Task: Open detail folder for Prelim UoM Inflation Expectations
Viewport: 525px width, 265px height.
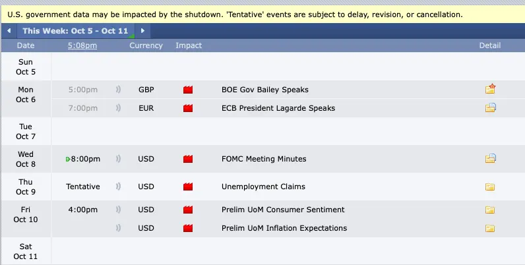Action: click(x=490, y=228)
